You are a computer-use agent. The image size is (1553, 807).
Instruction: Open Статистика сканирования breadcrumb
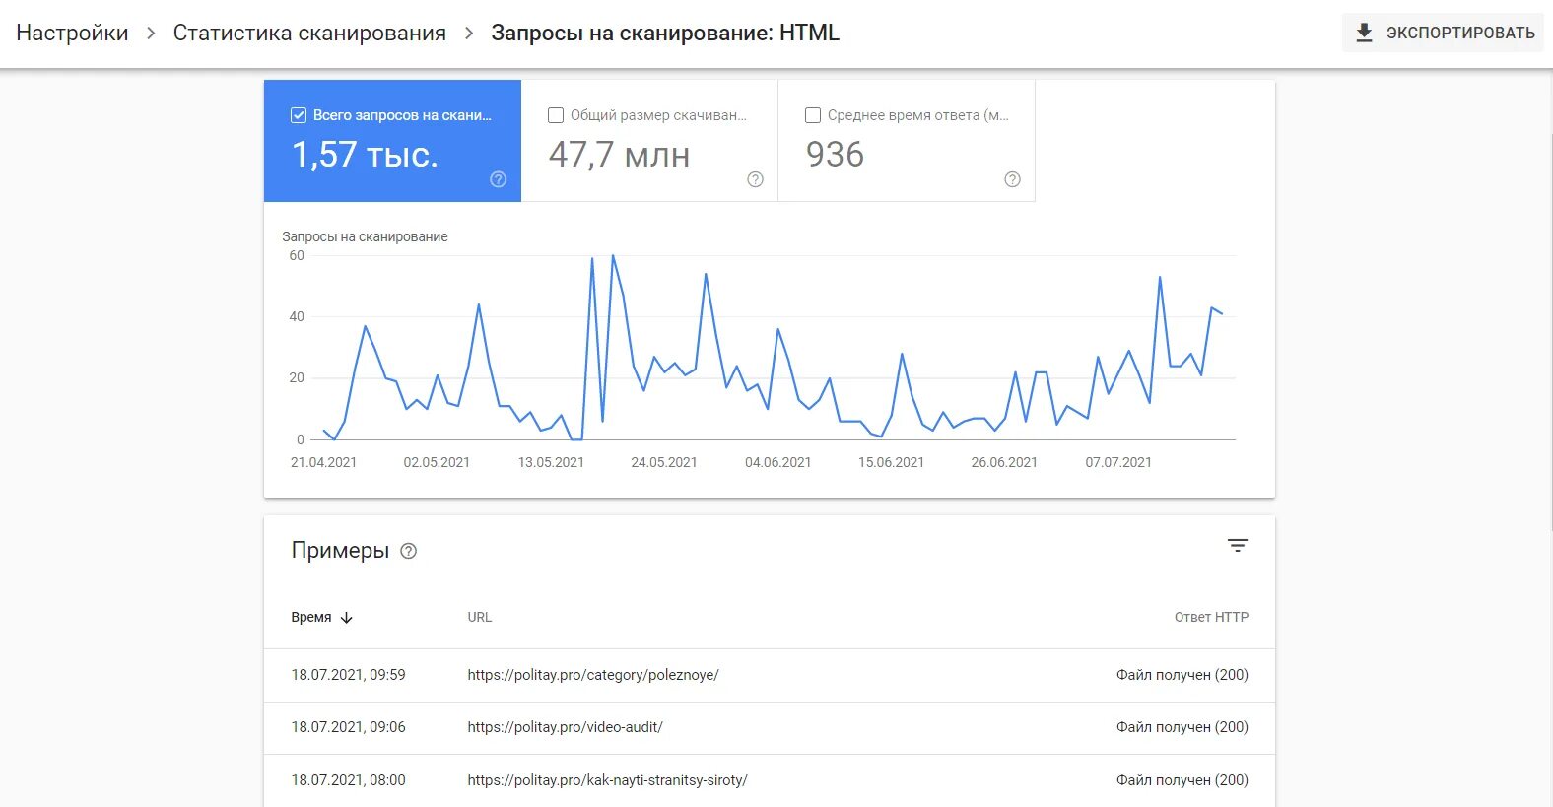pos(309,33)
